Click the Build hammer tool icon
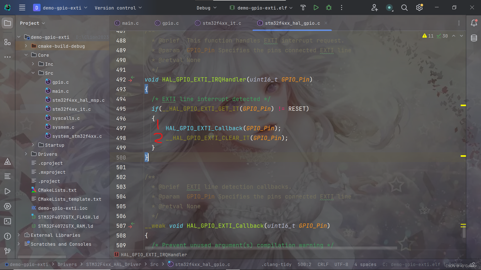Screen dimensions: 481x270 coord(303,7)
